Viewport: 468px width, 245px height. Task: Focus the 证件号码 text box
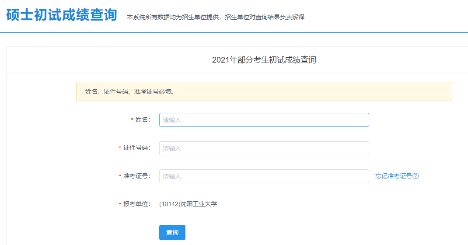[x=264, y=148]
